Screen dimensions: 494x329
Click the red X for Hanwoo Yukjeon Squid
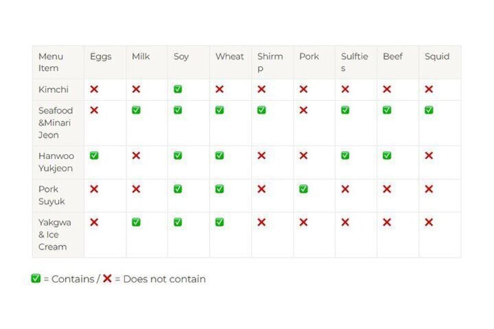click(x=429, y=155)
